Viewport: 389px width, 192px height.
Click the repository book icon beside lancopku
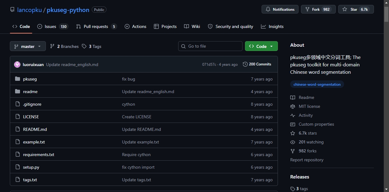click(12, 10)
